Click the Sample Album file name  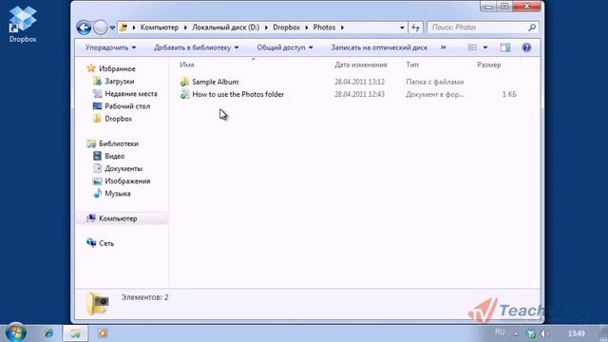click(x=216, y=82)
